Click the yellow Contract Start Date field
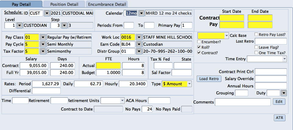This screenshot has height=130, width=293. (232, 18)
